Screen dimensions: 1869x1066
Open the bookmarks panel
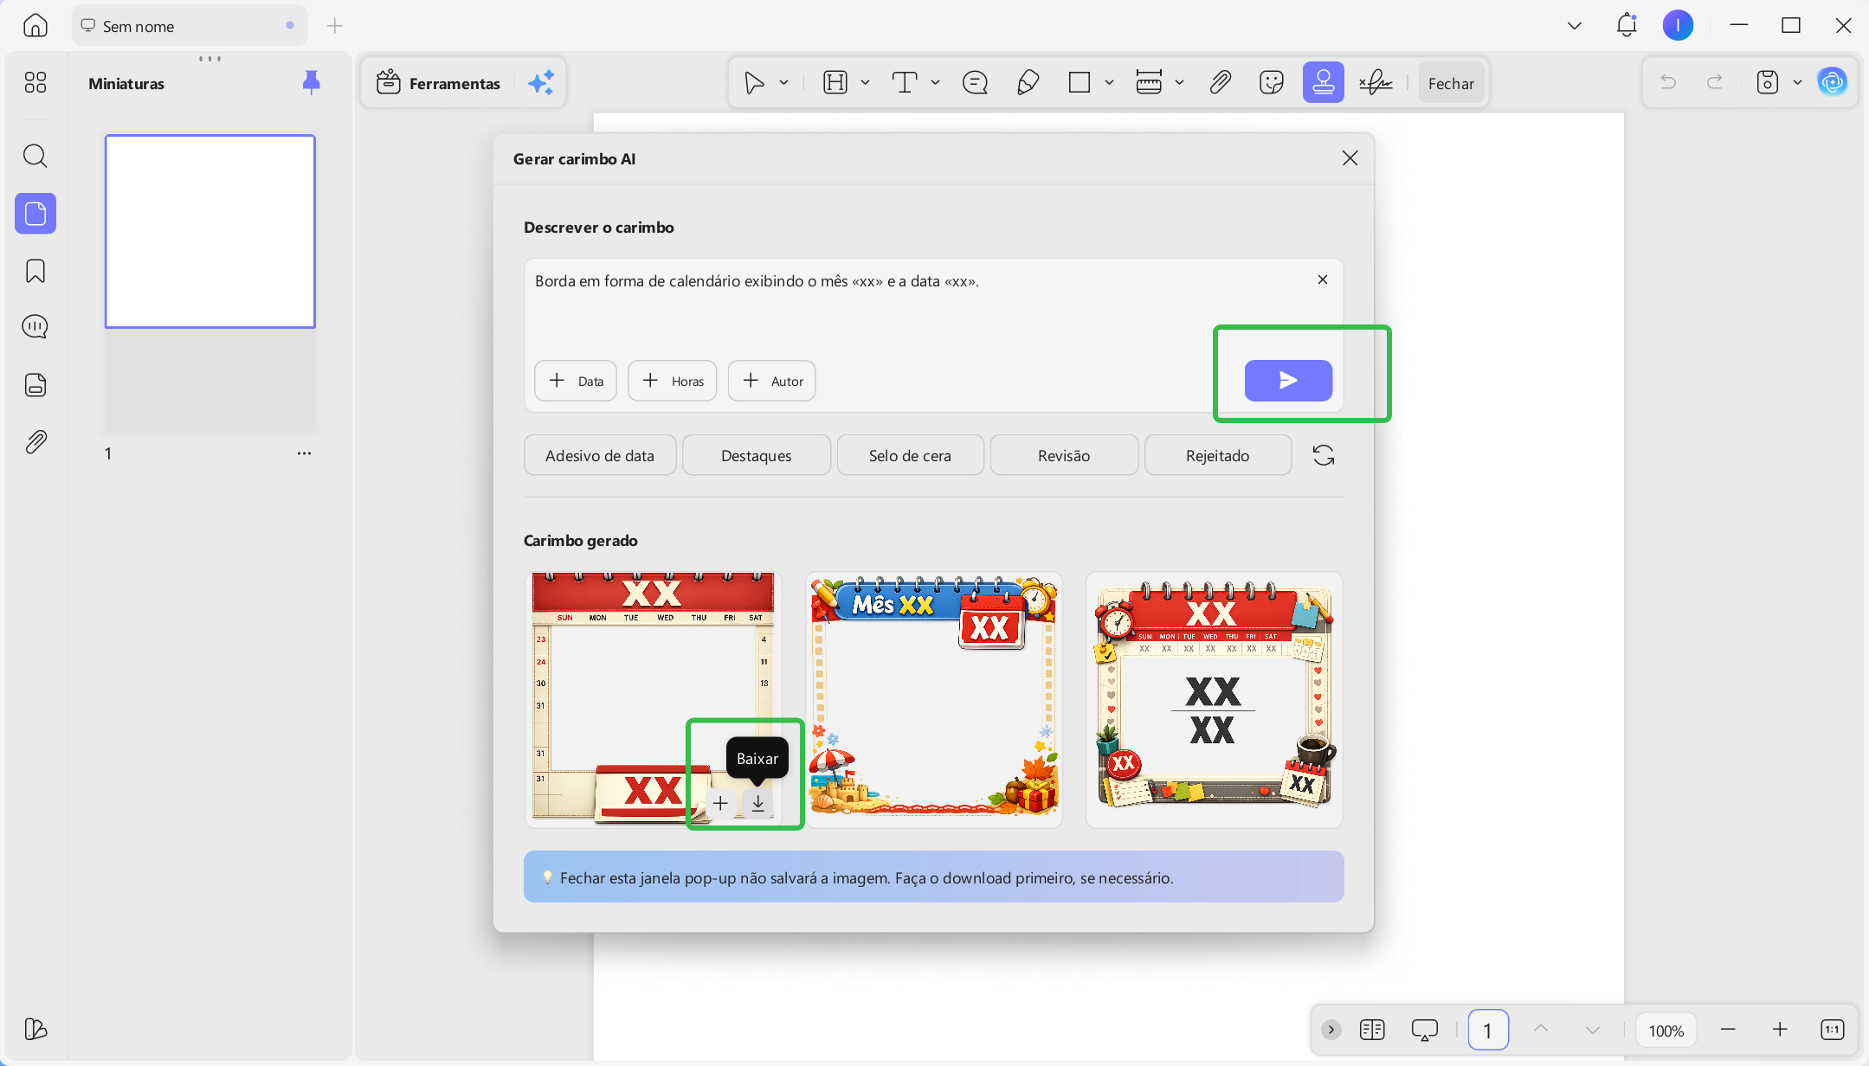(x=35, y=271)
